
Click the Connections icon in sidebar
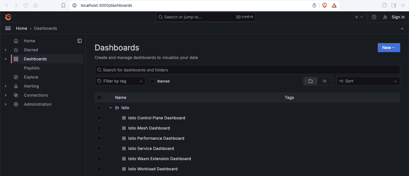tap(16, 95)
